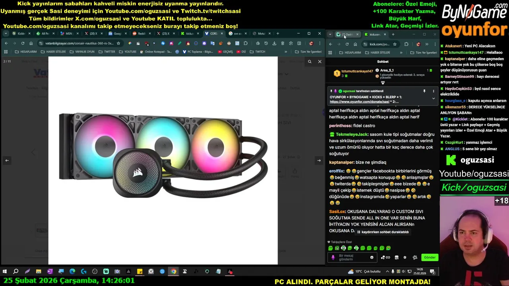Open the Kick shop icon below chat
This screenshot has width=509, height=286.
(396, 257)
